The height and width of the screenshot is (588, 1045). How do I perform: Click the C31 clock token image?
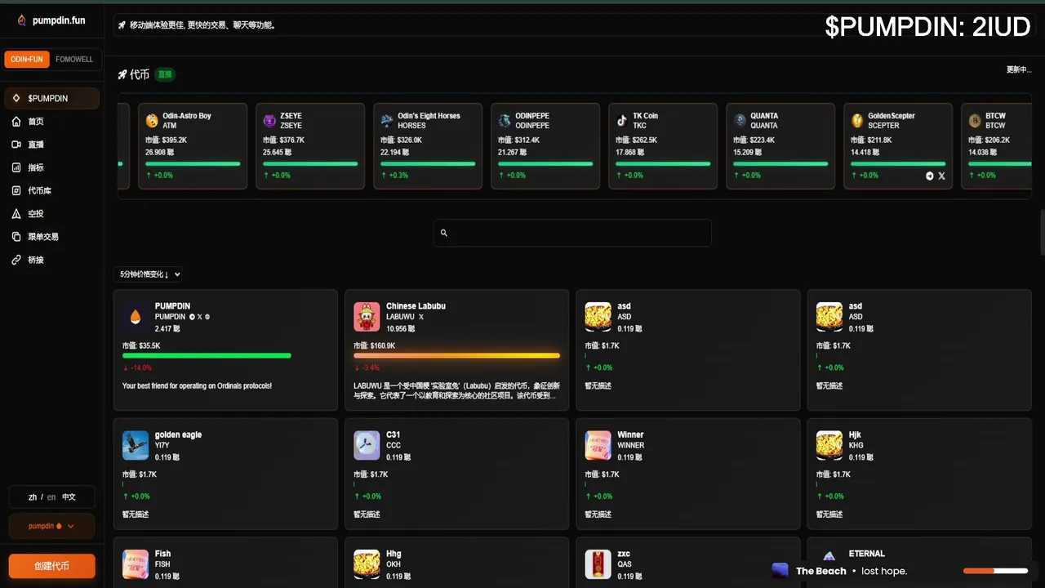[367, 445]
